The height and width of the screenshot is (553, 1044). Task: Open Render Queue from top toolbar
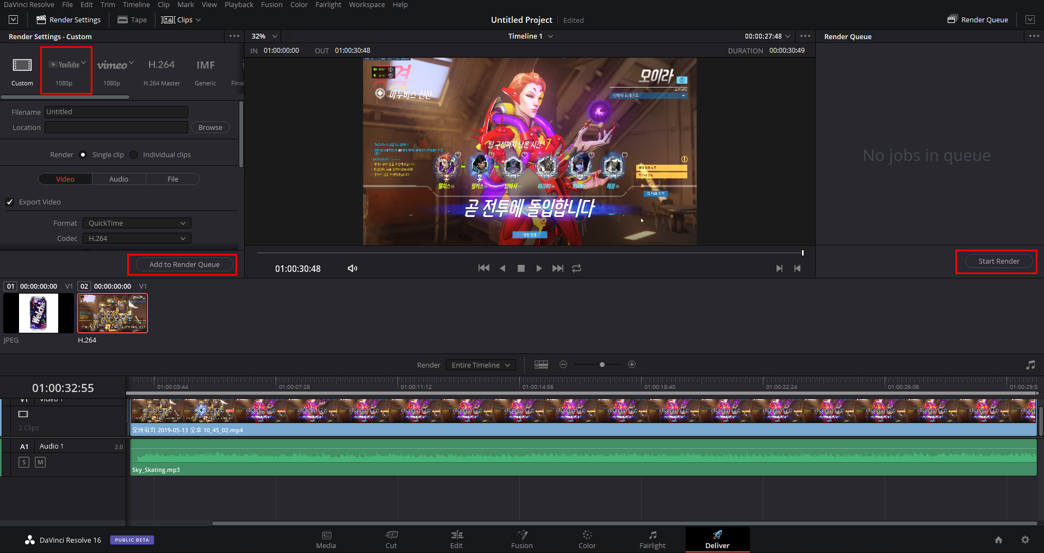point(978,20)
